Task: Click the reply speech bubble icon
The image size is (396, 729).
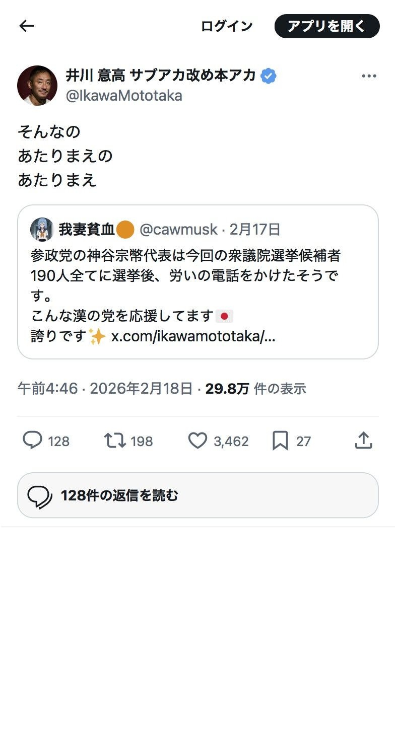Action: [x=33, y=441]
